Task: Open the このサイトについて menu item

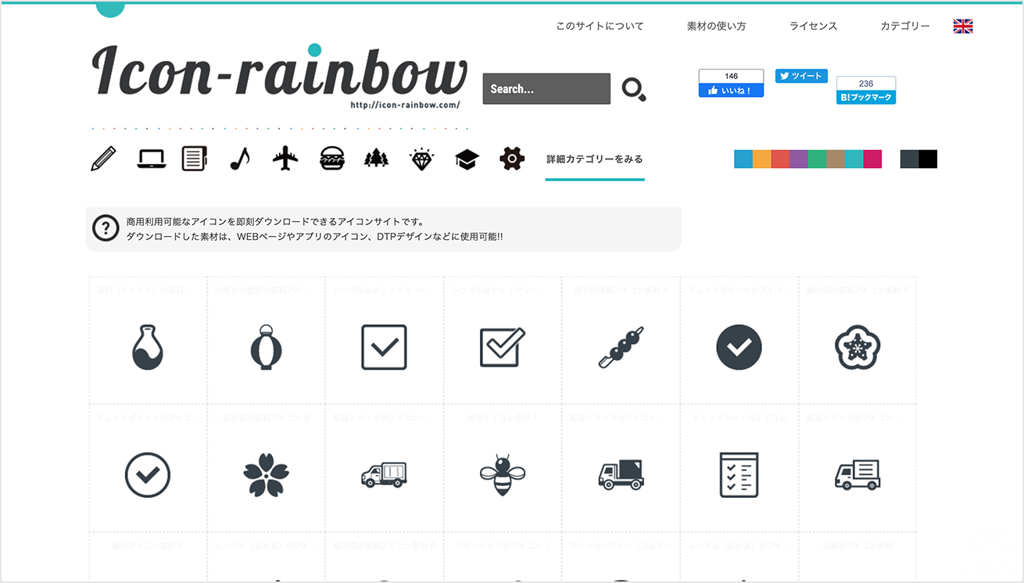Action: (600, 26)
